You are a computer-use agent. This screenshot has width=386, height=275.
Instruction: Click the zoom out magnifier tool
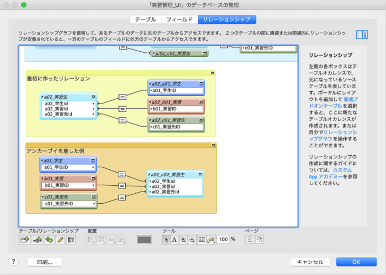point(192,240)
